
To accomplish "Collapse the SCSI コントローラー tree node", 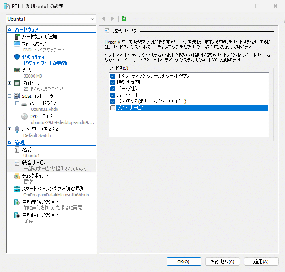I will coord(9,96).
